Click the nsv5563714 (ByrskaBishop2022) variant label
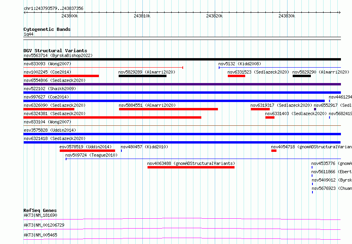This screenshot has height=244, width=352. 58,55
